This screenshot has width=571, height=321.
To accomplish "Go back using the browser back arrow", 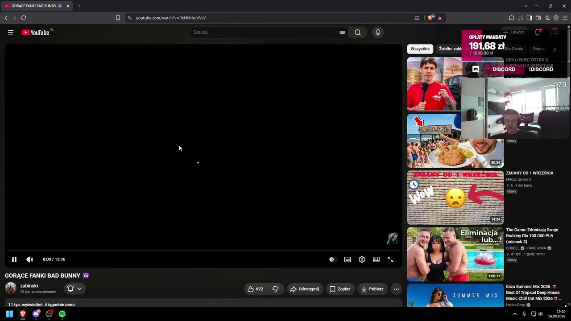I will coord(6,18).
